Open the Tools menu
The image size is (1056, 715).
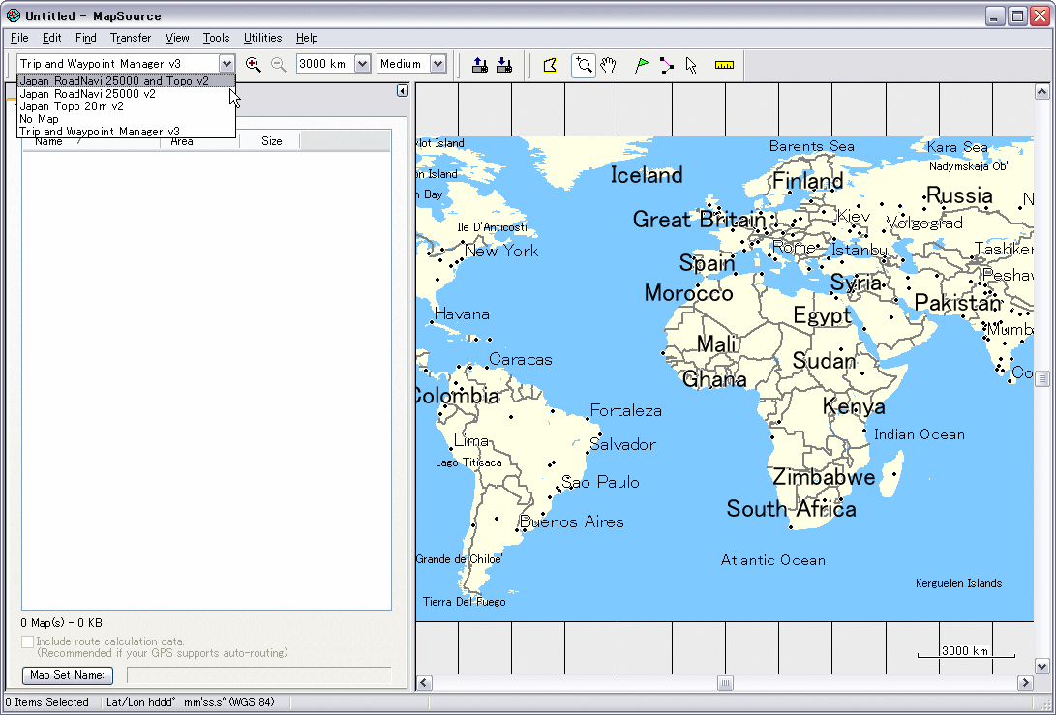(216, 38)
